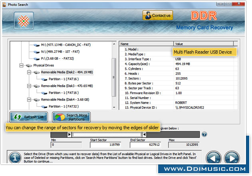The image size is (252, 176).
Task: Select Partition - 1 (FAT32) under Disk4
Action: 64,106
